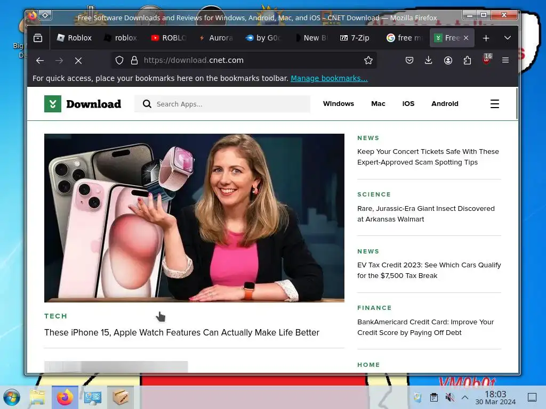Open the iOS category

408,104
